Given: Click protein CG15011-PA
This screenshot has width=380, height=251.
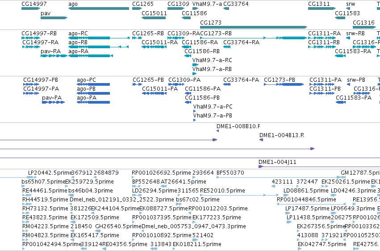Looking at the screenshot, I should 160,89.
